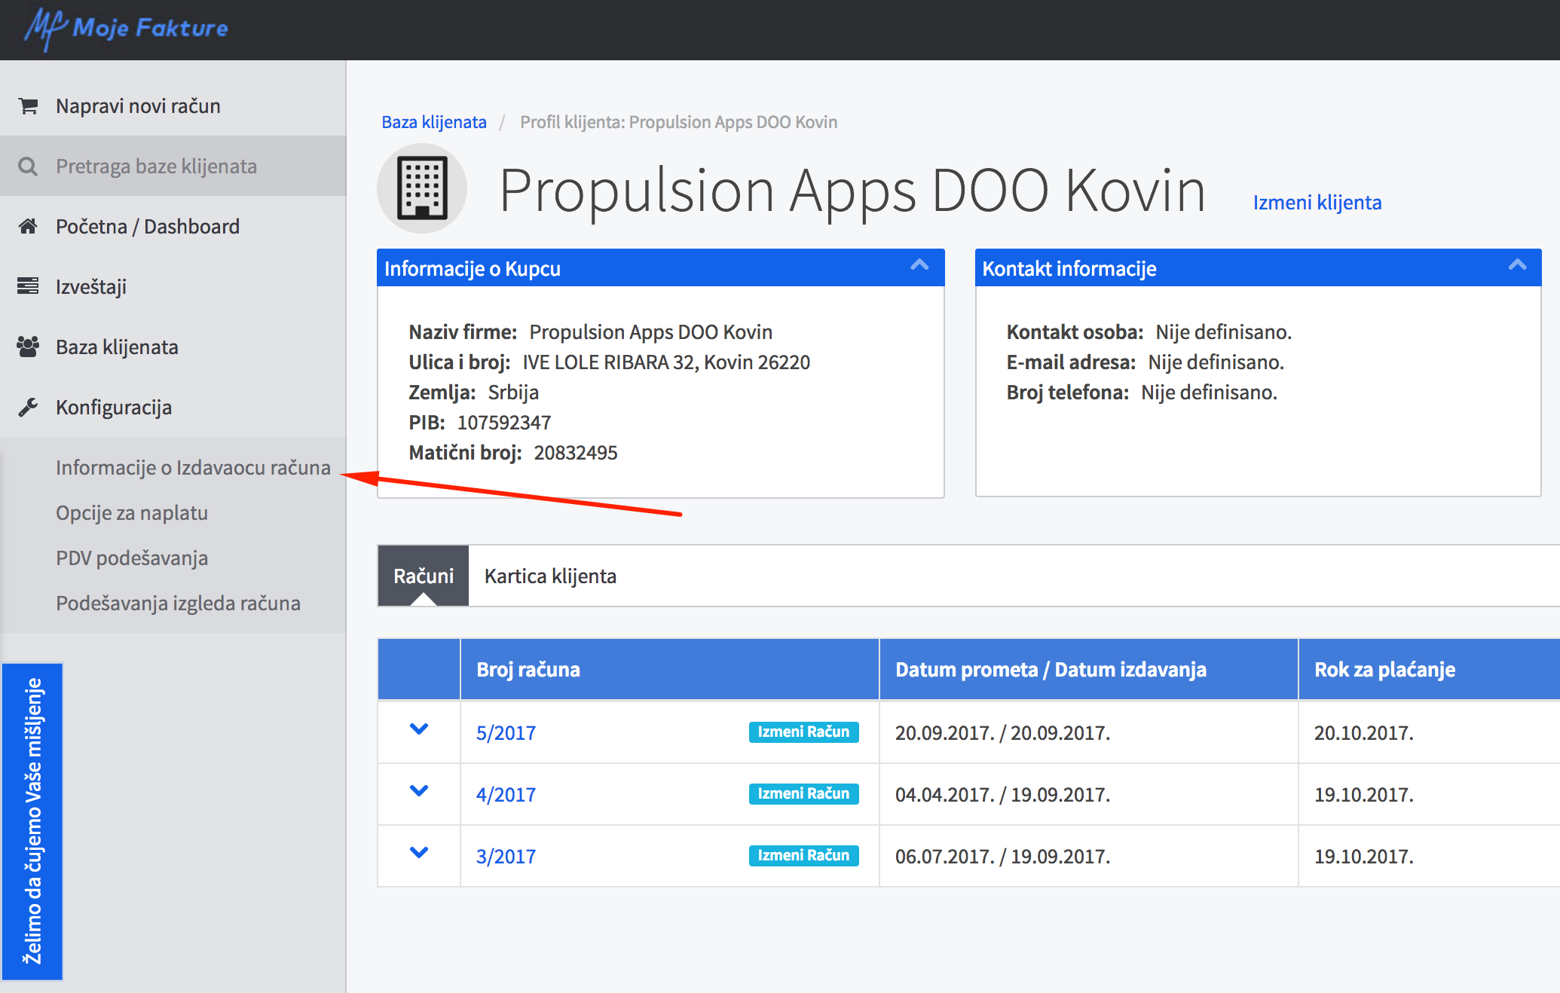The width and height of the screenshot is (1560, 993).
Task: Click the date cell 20.09.2017. / 20.09.2017.
Action: 1002,733
